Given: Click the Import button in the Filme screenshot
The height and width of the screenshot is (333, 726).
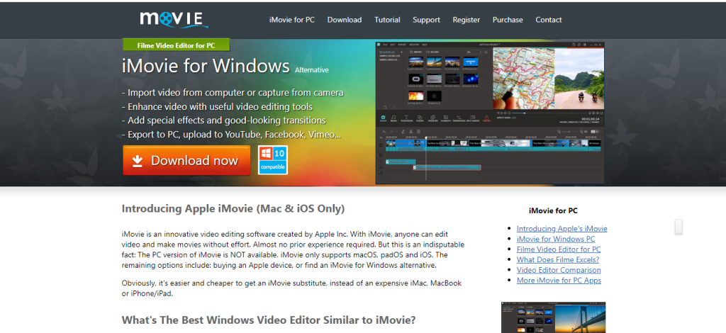Looking at the screenshot, I should (x=415, y=52).
